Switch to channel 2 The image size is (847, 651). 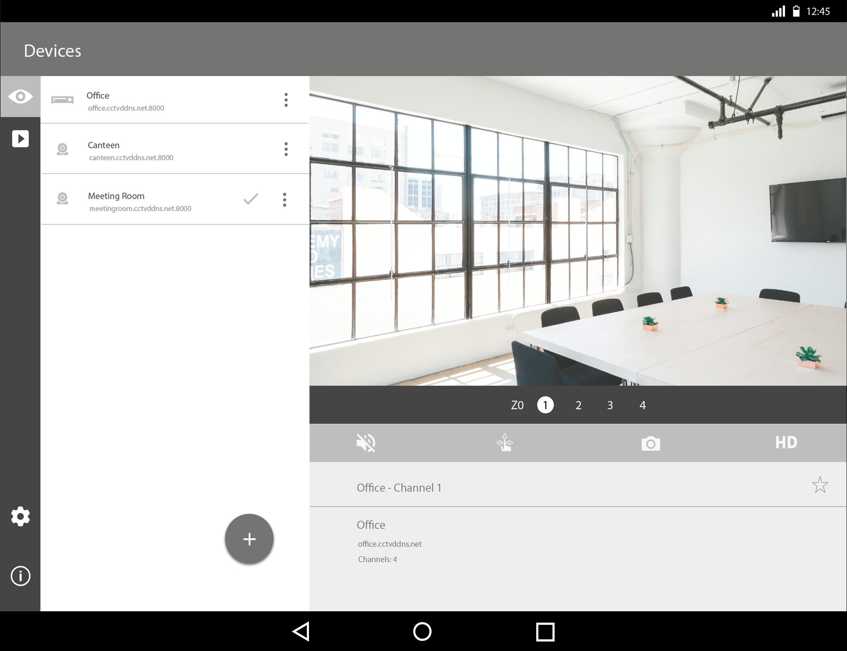579,405
